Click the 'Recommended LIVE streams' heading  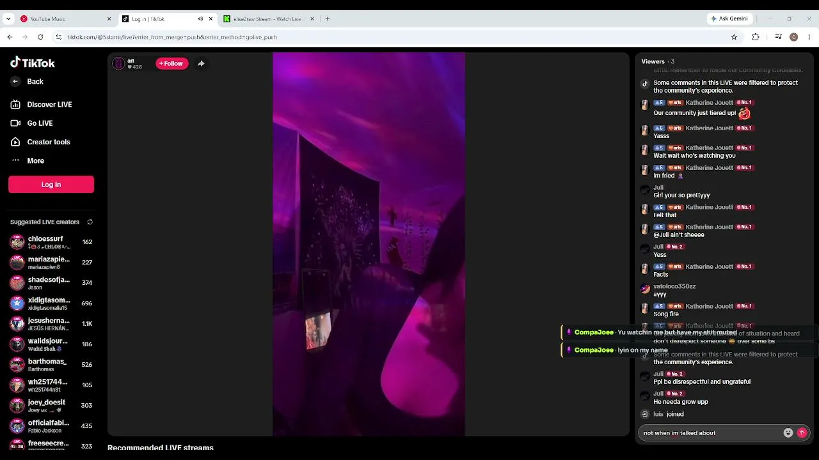[161, 447]
